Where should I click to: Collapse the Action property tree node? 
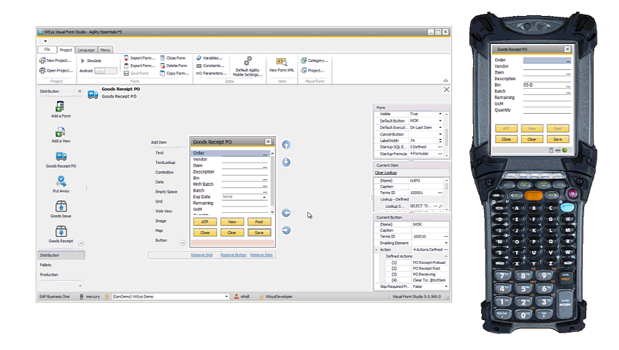377,249
